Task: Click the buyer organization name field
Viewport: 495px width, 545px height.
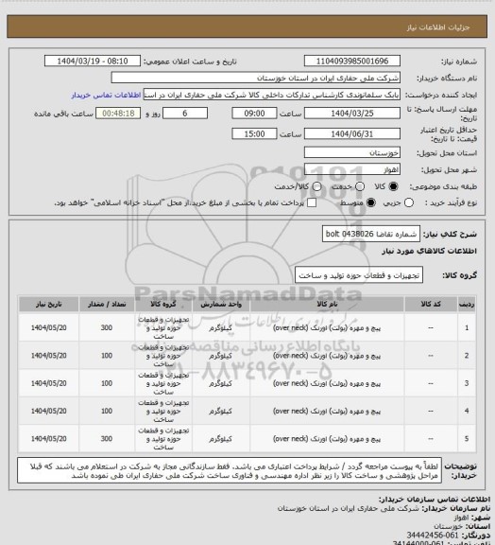Action: click(255, 78)
